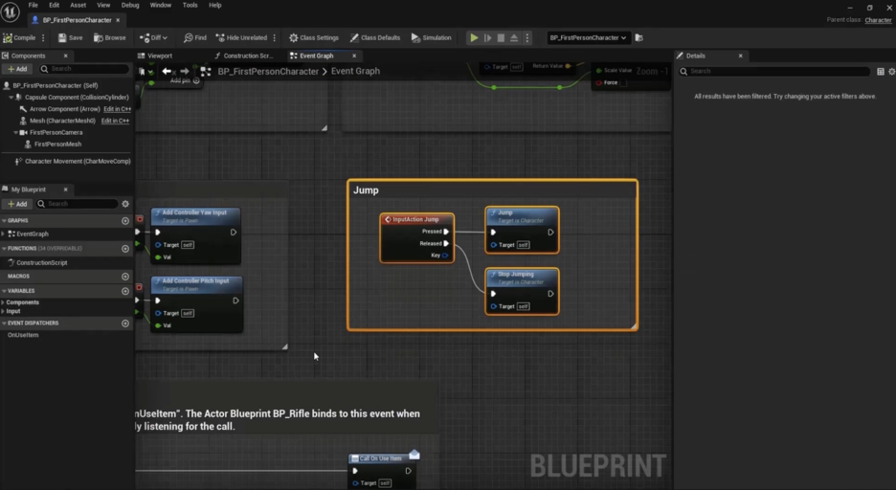
Task: Add a new function with plus icon
Action: (x=125, y=249)
